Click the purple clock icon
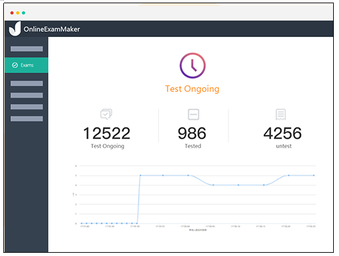This screenshot has height=256, width=339. coord(192,65)
